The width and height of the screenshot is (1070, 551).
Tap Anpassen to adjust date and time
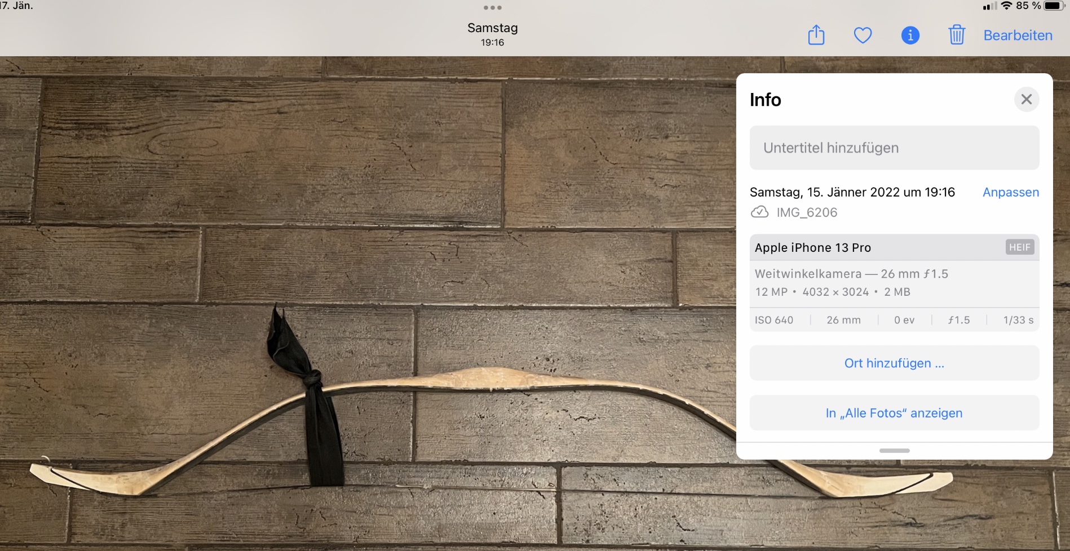coord(1010,192)
